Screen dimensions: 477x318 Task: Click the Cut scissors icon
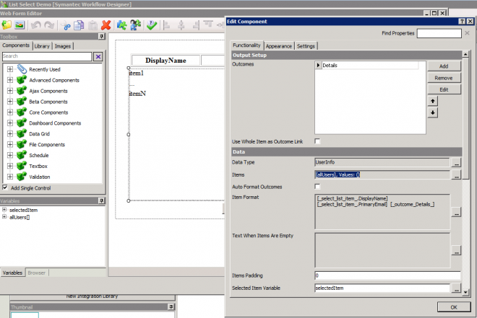(x=65, y=25)
